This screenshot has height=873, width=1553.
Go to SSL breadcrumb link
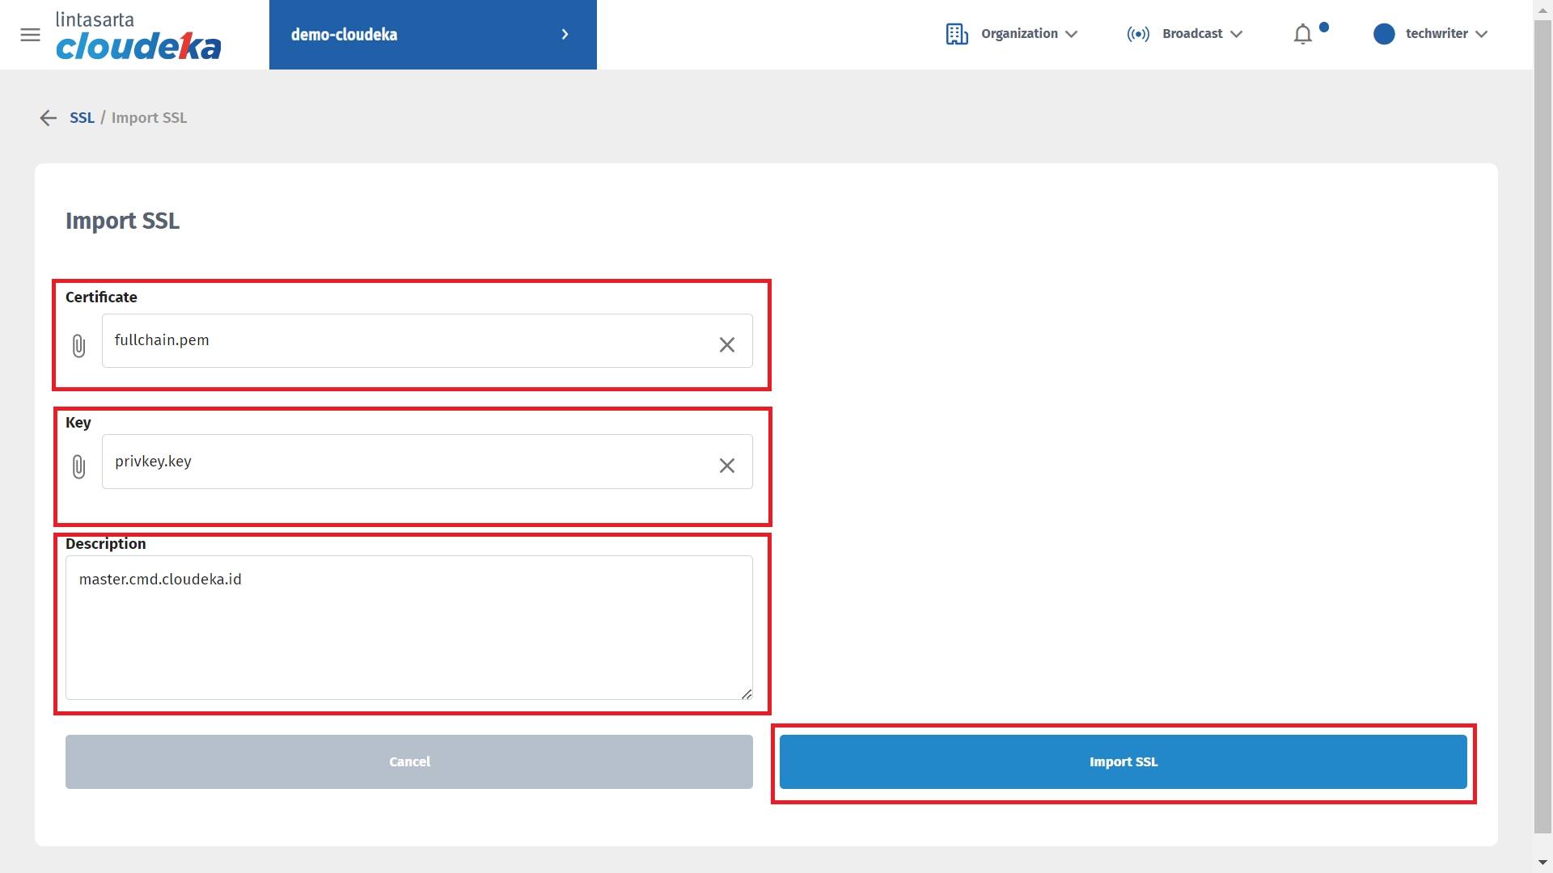click(x=82, y=118)
